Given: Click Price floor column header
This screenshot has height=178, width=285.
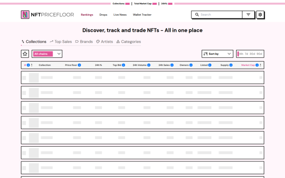Looking at the screenshot, I should 71,65.
